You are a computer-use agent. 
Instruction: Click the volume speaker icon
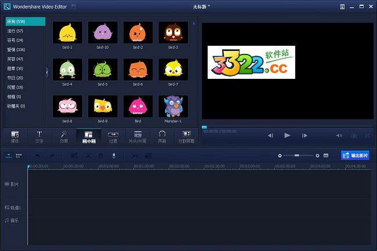tap(339, 136)
